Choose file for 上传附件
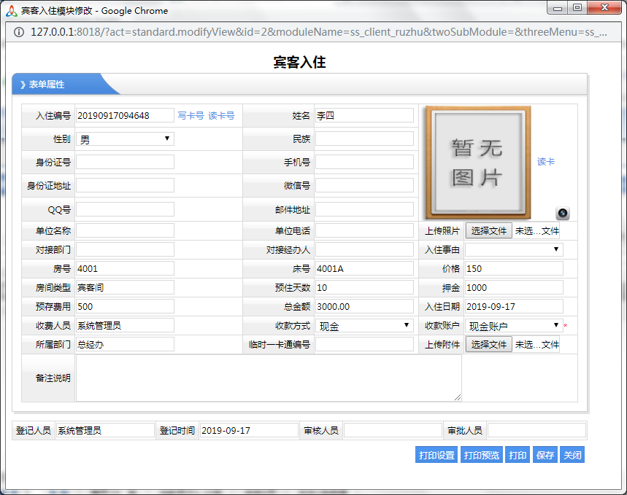The height and width of the screenshot is (495, 627). click(489, 345)
